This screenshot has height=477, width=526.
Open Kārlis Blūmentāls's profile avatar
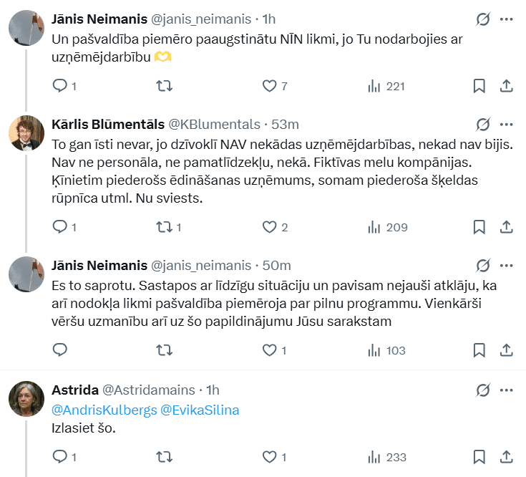(27, 133)
